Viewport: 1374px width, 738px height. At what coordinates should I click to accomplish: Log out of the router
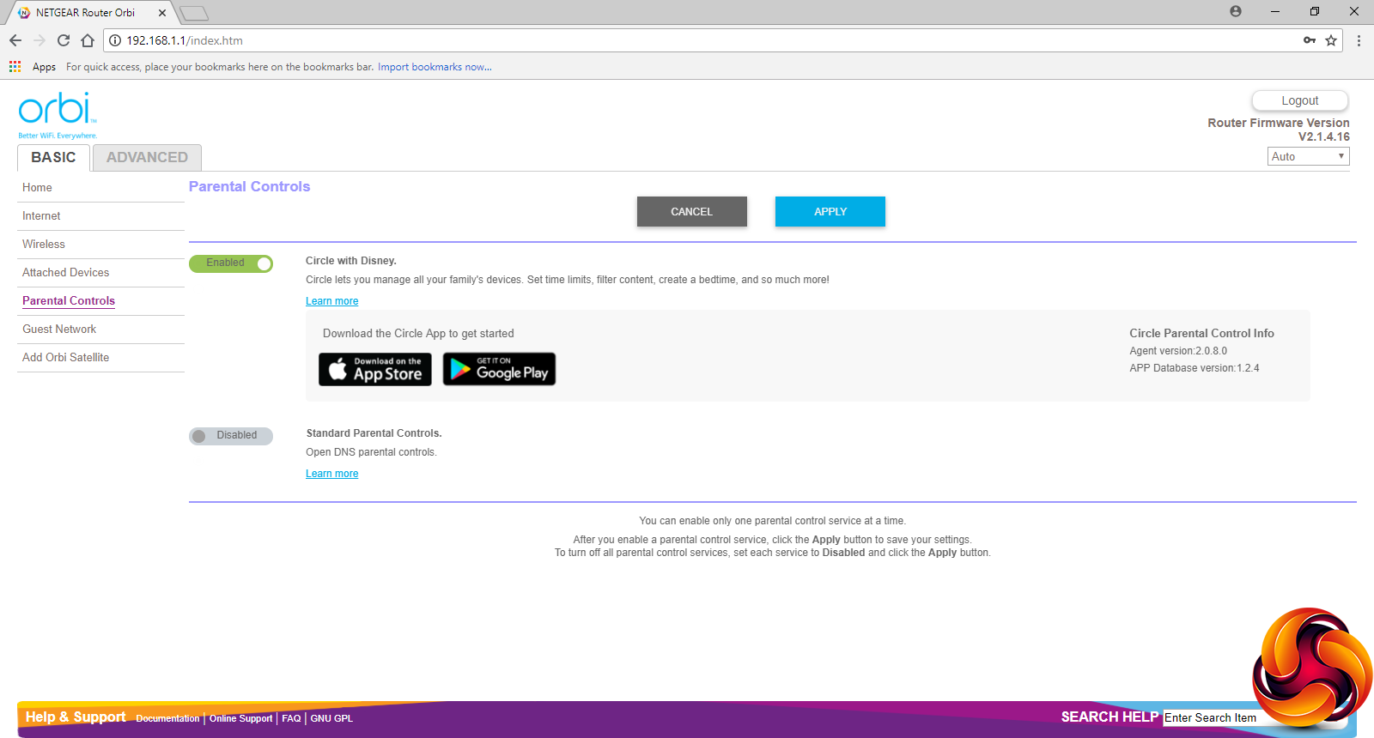(x=1300, y=100)
